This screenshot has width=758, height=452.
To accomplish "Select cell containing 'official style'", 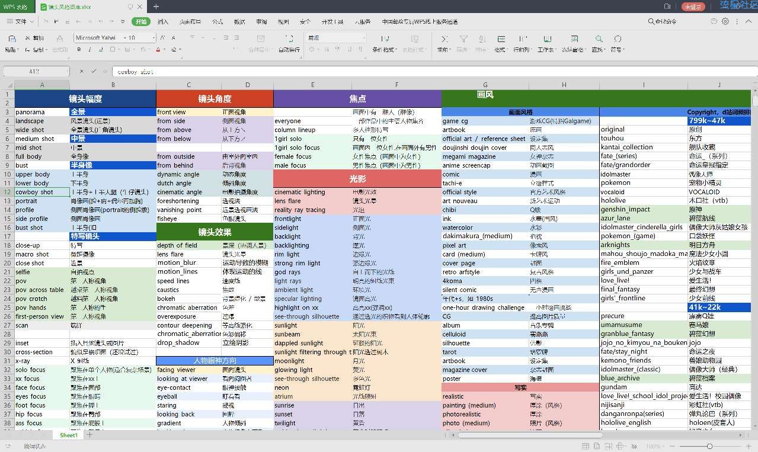I will pos(485,192).
